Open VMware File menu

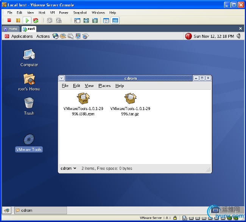[10, 13]
